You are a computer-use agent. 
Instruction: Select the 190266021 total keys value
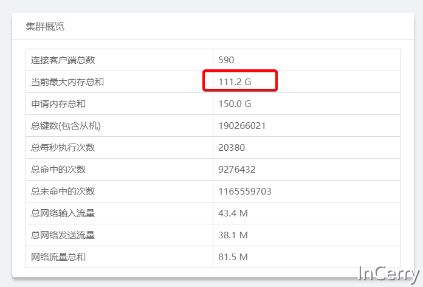pyautogui.click(x=242, y=126)
